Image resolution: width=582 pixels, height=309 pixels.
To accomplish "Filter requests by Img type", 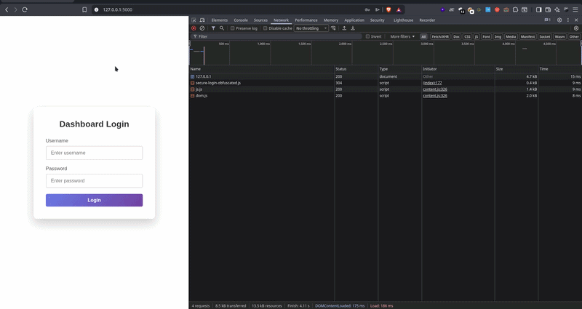I will [498, 36].
